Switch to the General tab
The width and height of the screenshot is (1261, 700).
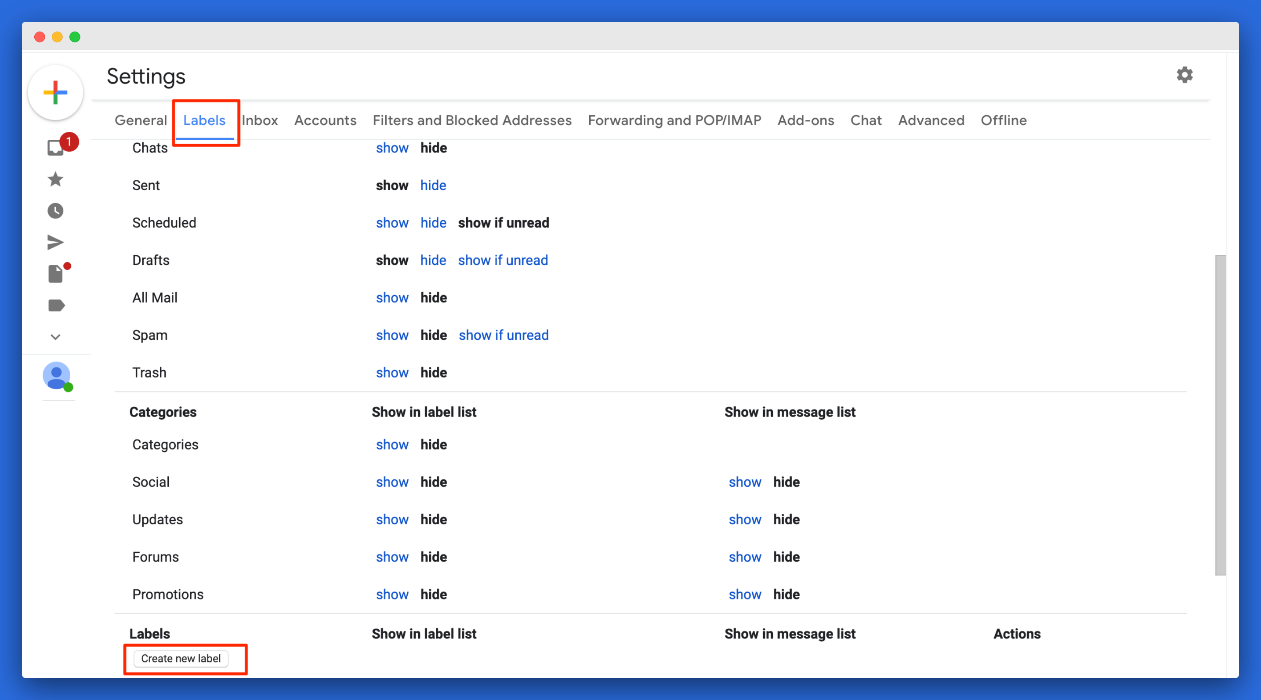pos(141,120)
